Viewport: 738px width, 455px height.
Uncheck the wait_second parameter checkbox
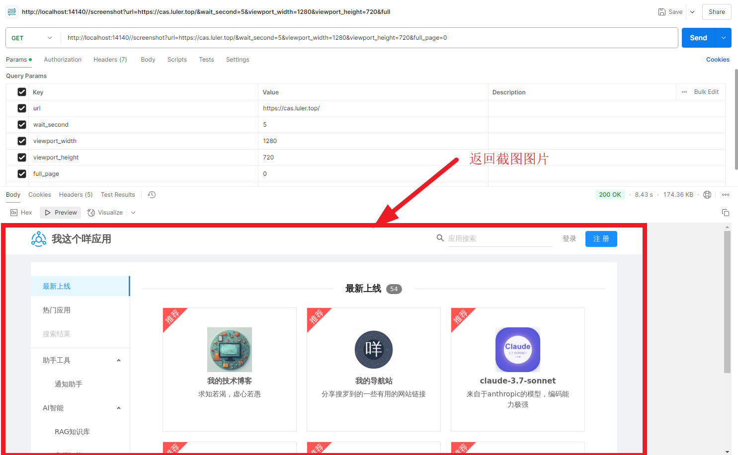pyautogui.click(x=22, y=125)
